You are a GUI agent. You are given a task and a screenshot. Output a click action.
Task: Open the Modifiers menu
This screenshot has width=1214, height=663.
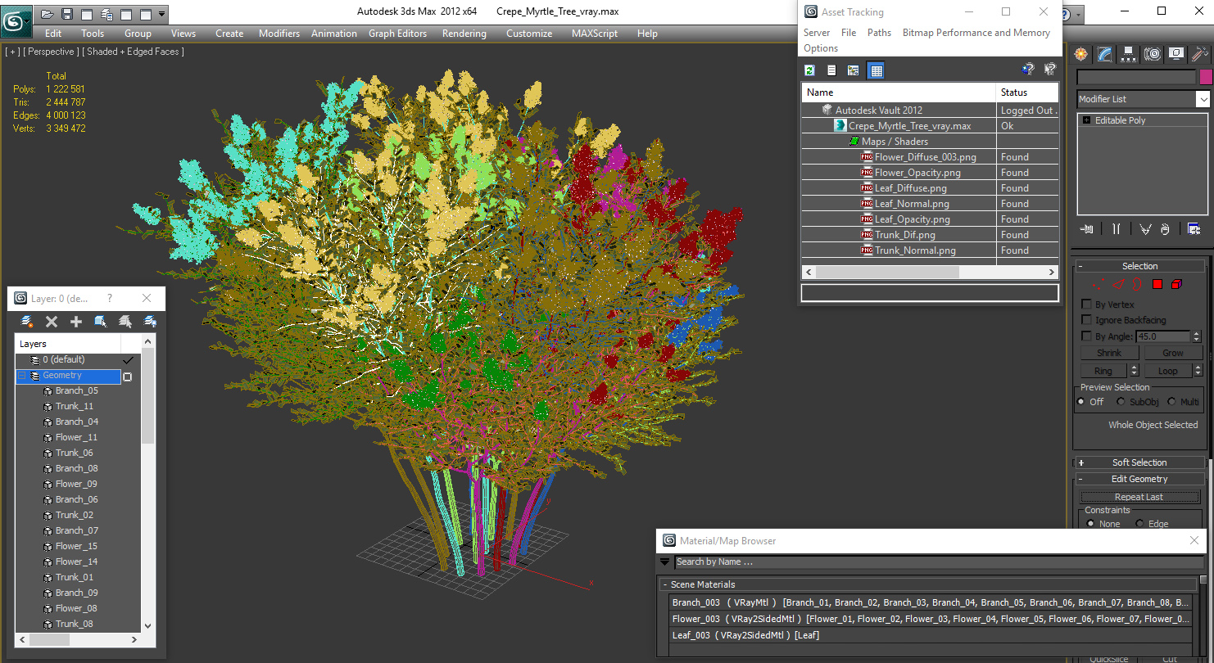click(279, 34)
